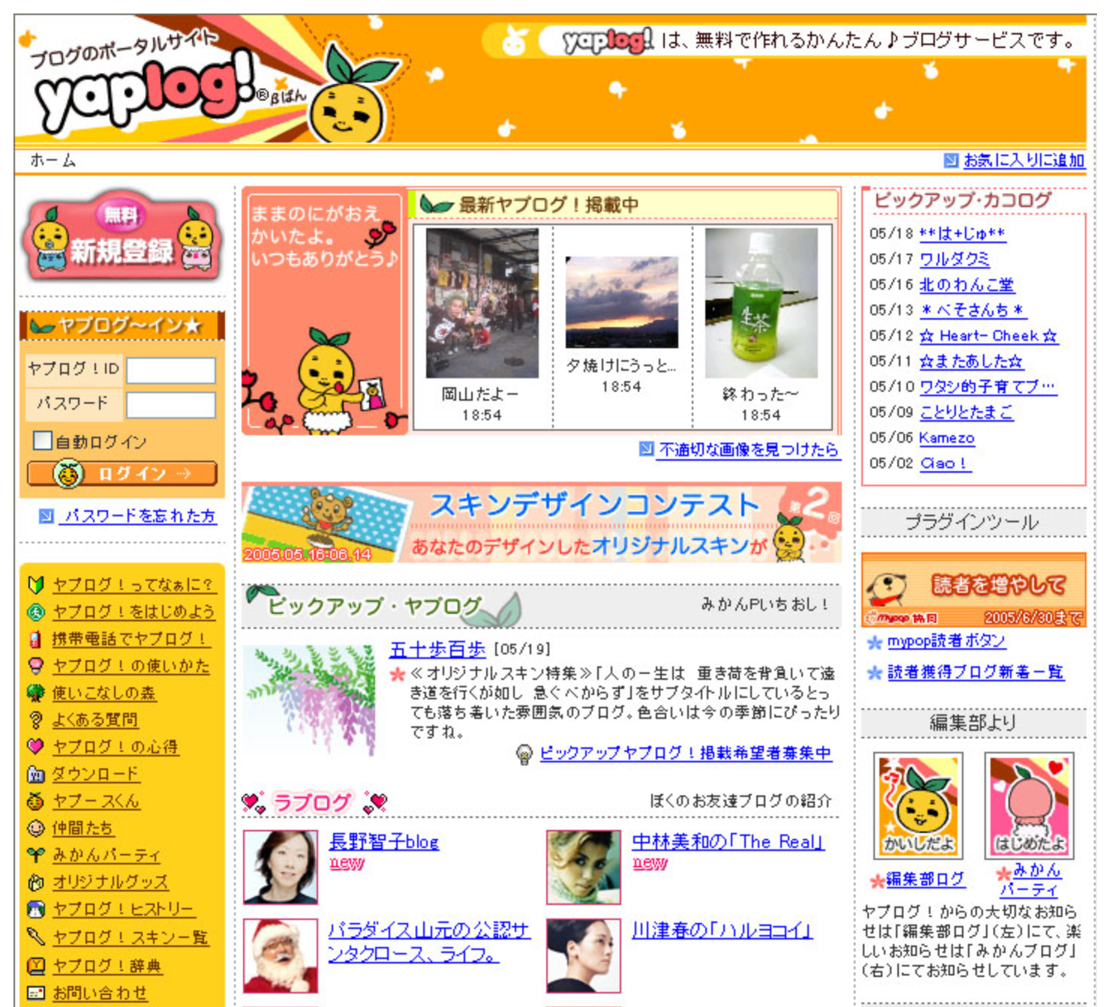Viewport: 1112px width, 1007px height.
Task: Open the オリジナルグッズ menu link
Action: point(110,882)
